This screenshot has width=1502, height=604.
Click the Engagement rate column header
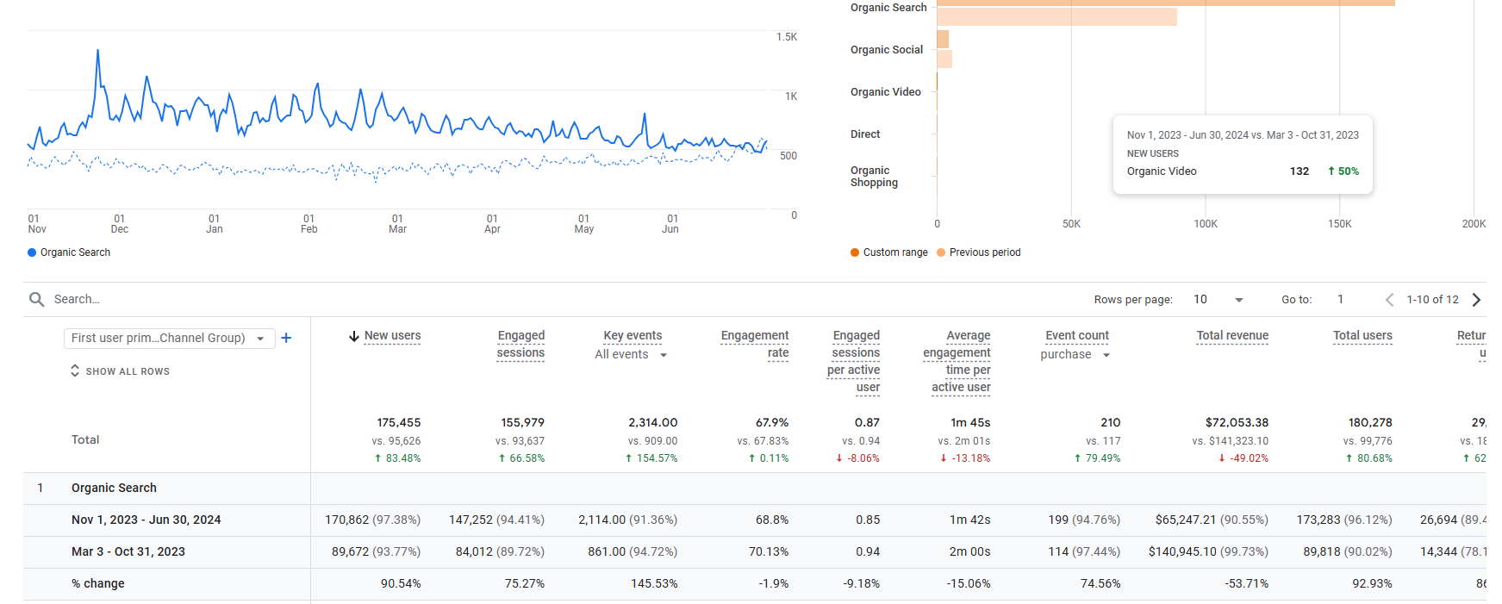[755, 344]
